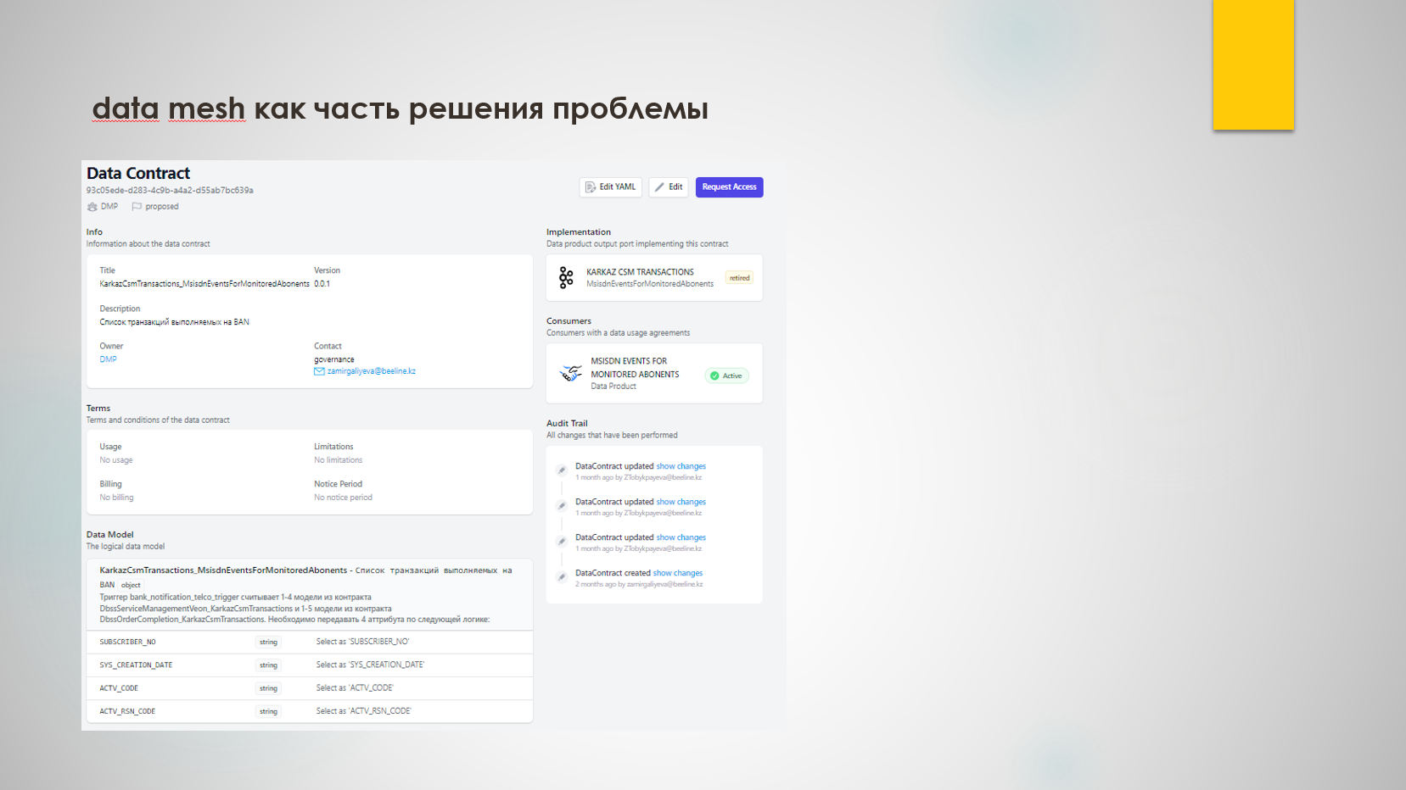Show changes for DataContract created entry
The image size is (1406, 790).
pyautogui.click(x=677, y=573)
